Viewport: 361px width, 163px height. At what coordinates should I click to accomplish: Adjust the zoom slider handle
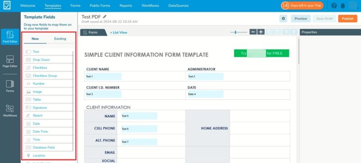click(x=236, y=32)
